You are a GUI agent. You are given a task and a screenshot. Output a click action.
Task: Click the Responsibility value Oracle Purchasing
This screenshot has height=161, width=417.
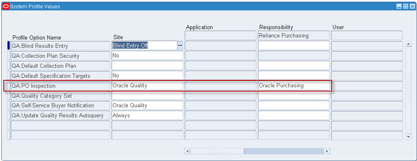(294, 86)
